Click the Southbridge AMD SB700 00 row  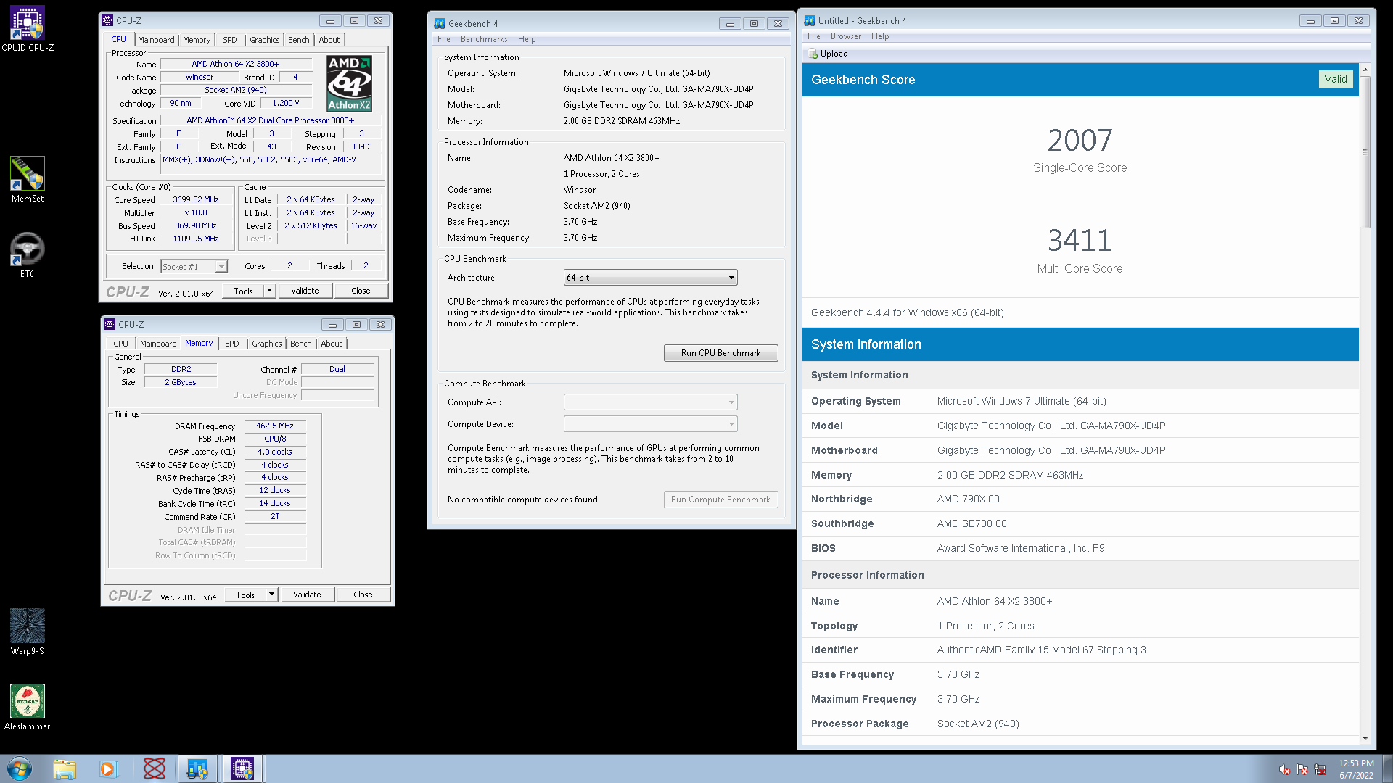click(1080, 523)
